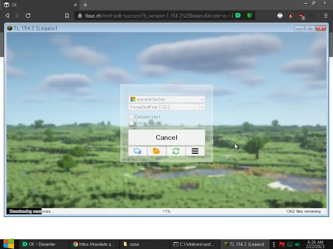333x249 pixels.
Task: Close the TL 154.2 launcher window
Action: pos(321,29)
